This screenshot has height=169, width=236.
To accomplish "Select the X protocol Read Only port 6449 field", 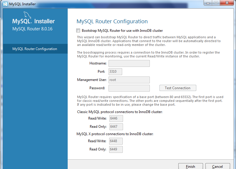I will 116,149.
